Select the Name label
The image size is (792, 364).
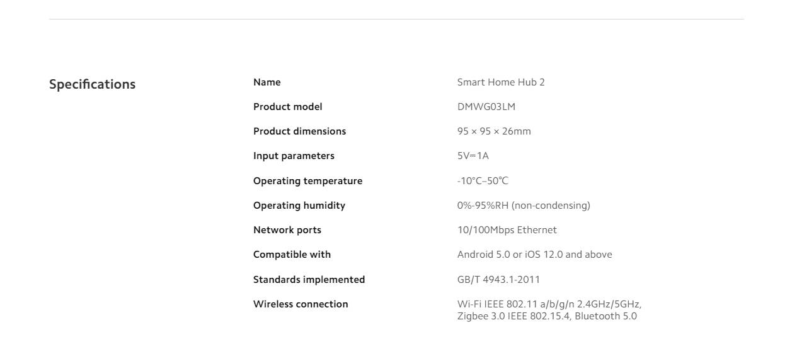pos(267,82)
